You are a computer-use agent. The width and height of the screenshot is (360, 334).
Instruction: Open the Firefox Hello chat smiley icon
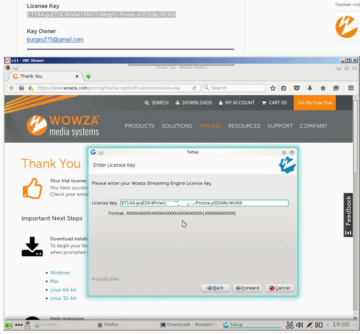(x=336, y=88)
